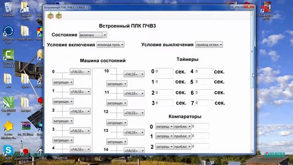
Task: Open the запрещен dropdown below state 11
Action: tap(117, 103)
